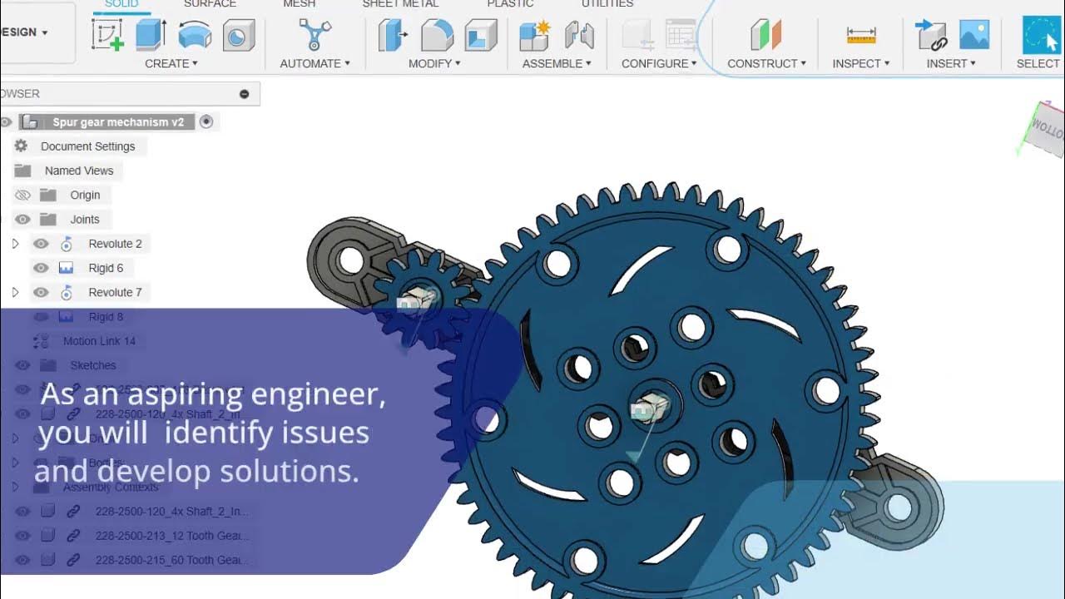Activate the Extrude tool
This screenshot has height=599, width=1065.
pos(151,36)
